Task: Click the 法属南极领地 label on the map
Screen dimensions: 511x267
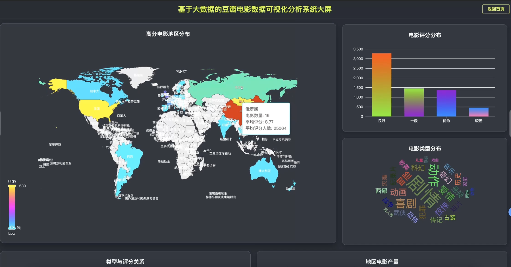Action: 218,193
